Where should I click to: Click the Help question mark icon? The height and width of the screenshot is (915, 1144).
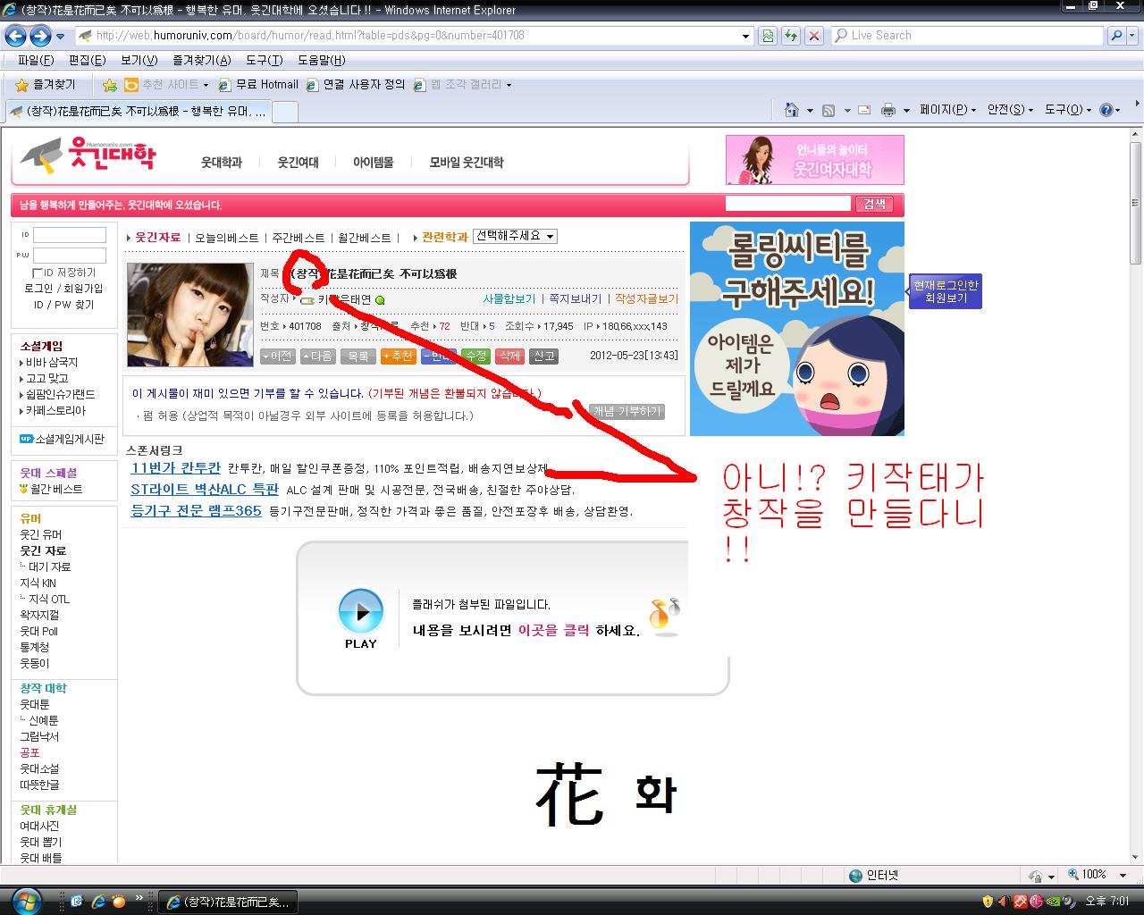[x=1106, y=110]
